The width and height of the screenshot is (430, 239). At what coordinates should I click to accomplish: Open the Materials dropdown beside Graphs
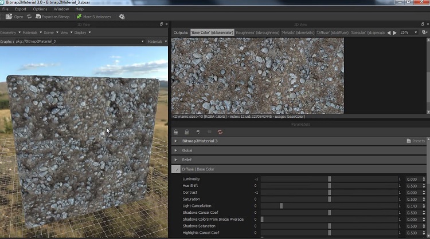157,42
